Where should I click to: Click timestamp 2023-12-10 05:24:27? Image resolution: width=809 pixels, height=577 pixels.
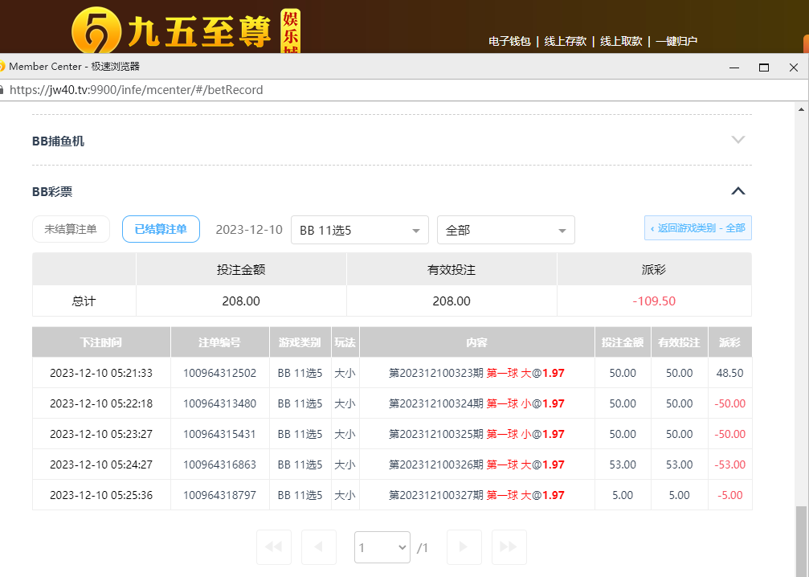(101, 464)
